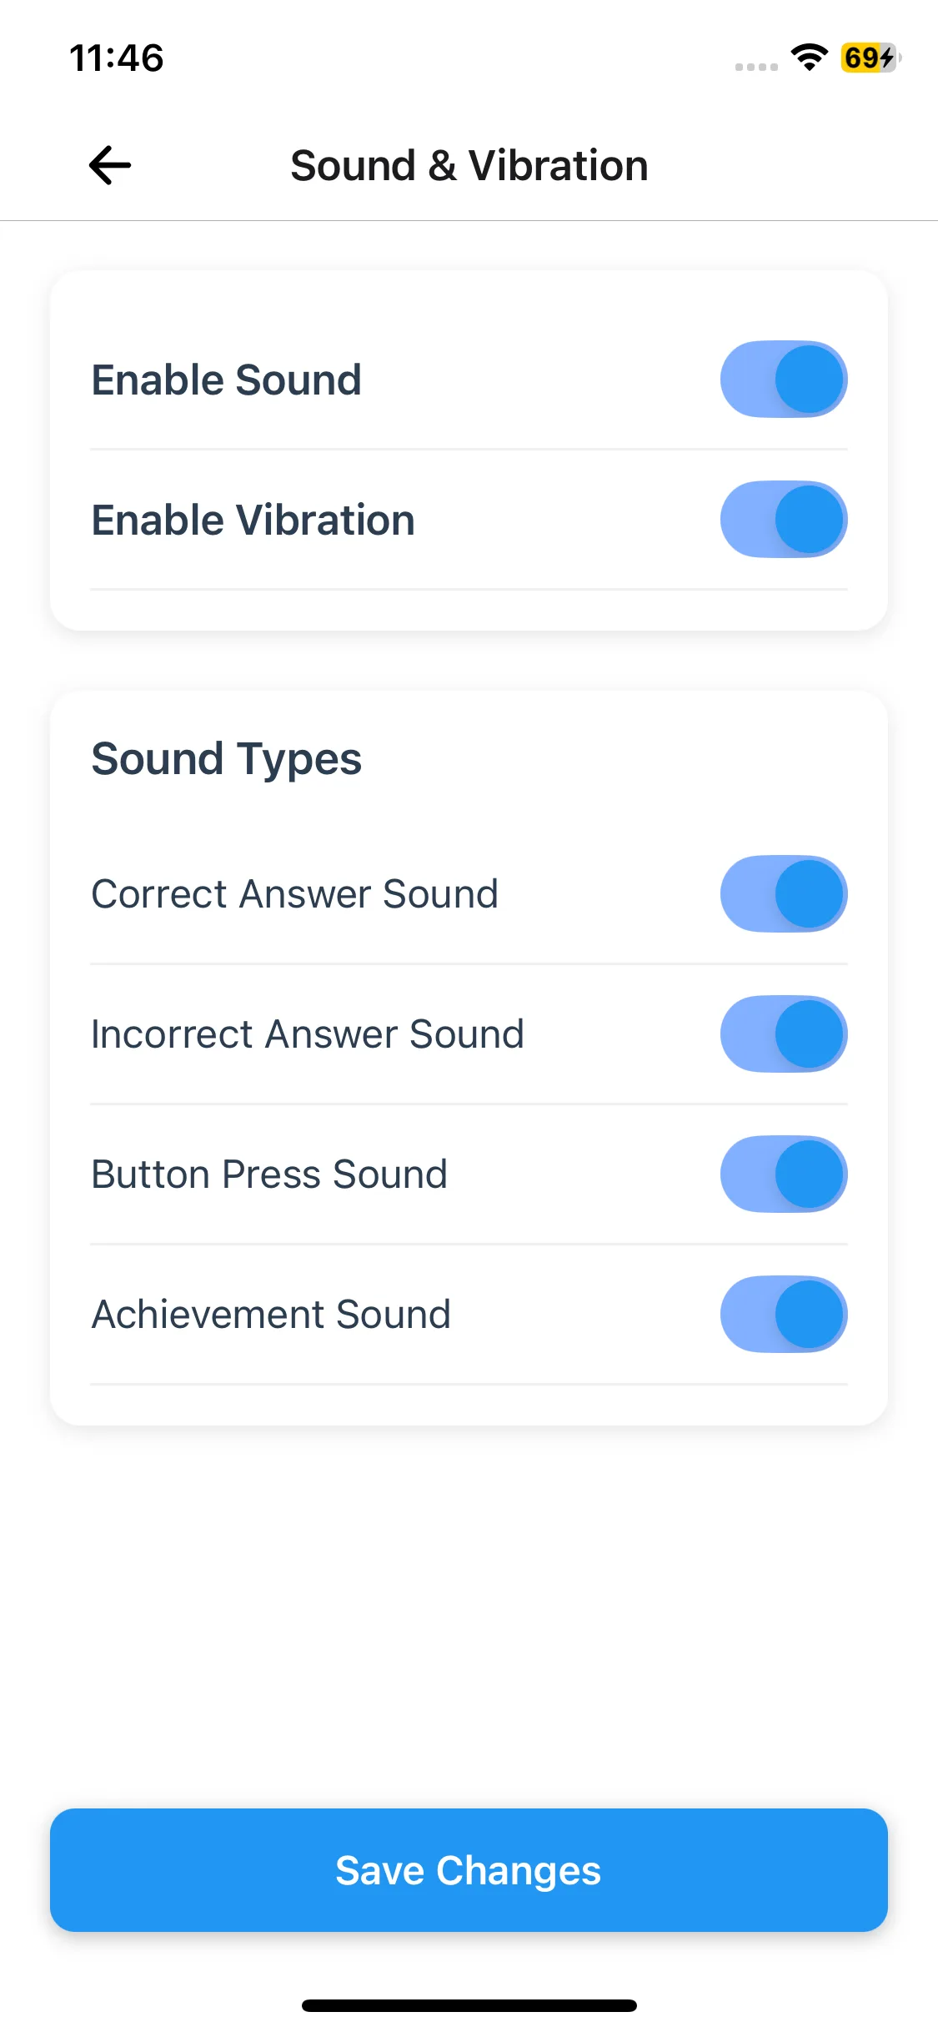Tap the Enable Sound label text
The height and width of the screenshot is (2032, 938).
[x=227, y=380]
